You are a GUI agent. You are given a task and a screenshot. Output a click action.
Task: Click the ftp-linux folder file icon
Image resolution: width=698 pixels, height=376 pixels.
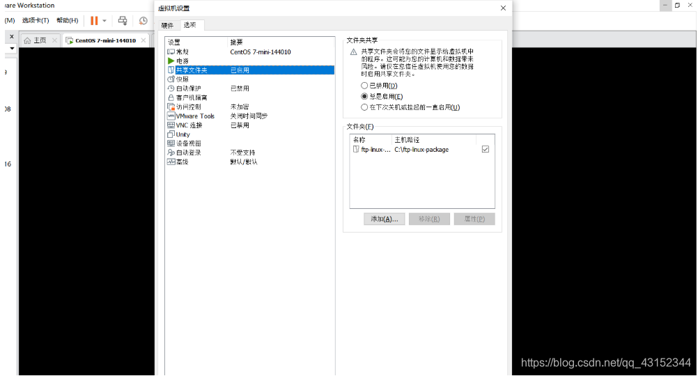[356, 150]
